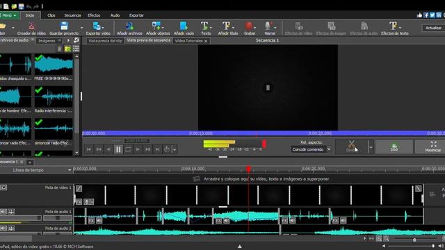Viewport: 445px width, 250px height.
Task: Mute Pista de audio 2
Action: coord(3,228)
